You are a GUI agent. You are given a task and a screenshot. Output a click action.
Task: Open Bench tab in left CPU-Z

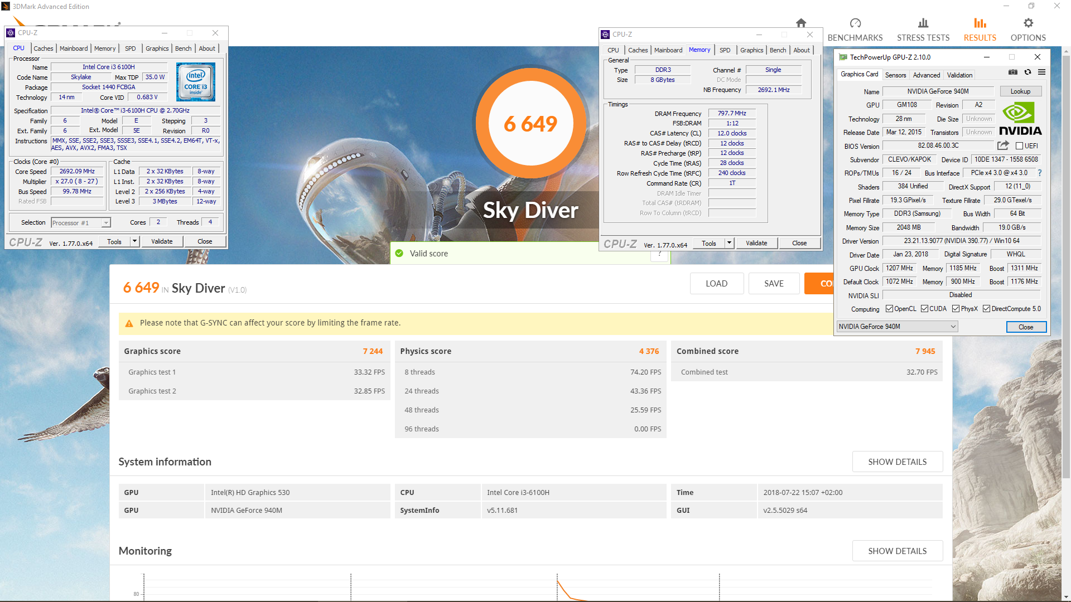coord(183,48)
